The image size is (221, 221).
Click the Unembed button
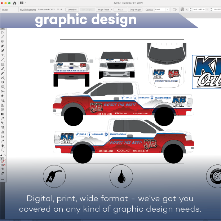point(72,10)
